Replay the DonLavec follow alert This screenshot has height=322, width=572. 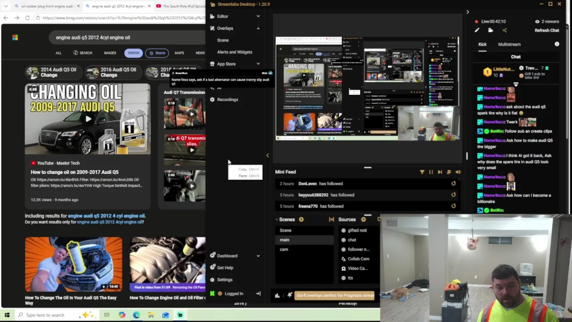click(454, 183)
